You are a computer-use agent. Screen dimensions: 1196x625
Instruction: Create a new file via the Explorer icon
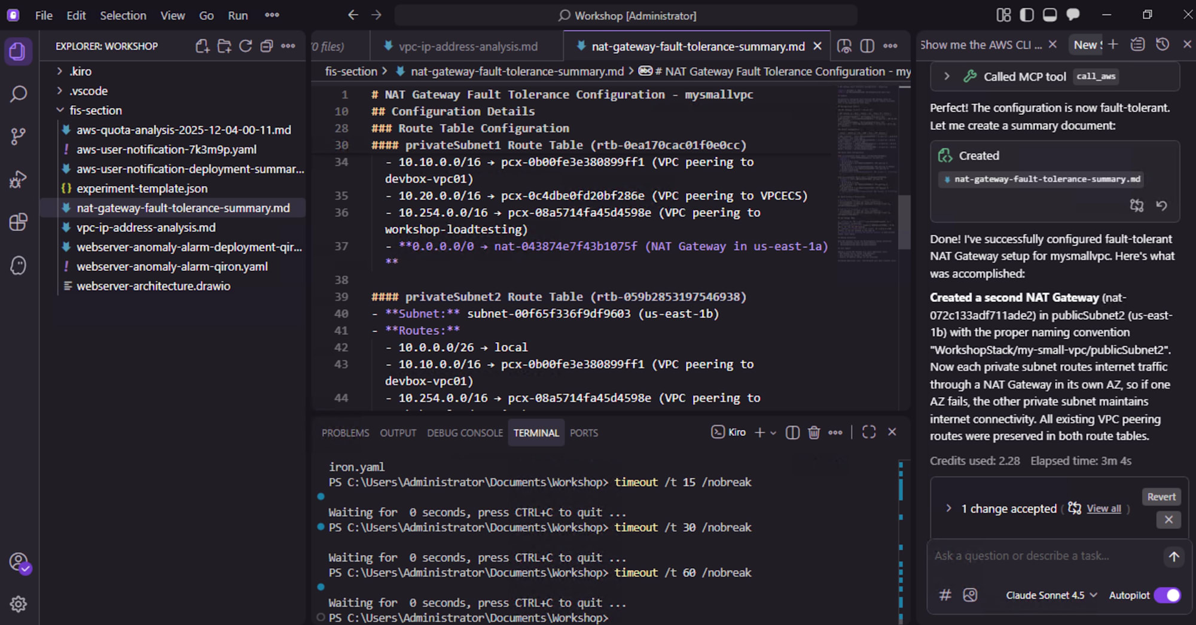click(202, 46)
